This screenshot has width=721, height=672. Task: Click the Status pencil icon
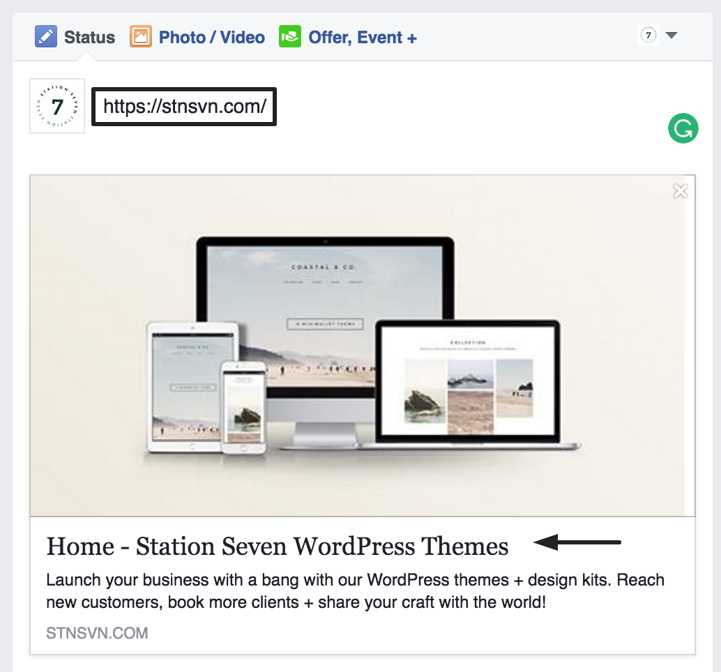pyautogui.click(x=46, y=36)
